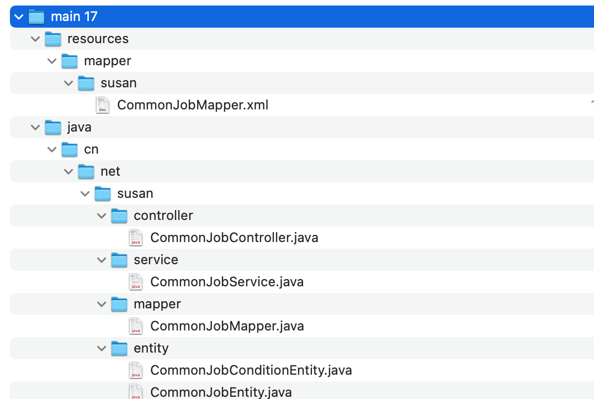Screen dimensions: 594x399
Task: Click the CommonJobEntity.java file icon
Action: pyautogui.click(x=136, y=391)
